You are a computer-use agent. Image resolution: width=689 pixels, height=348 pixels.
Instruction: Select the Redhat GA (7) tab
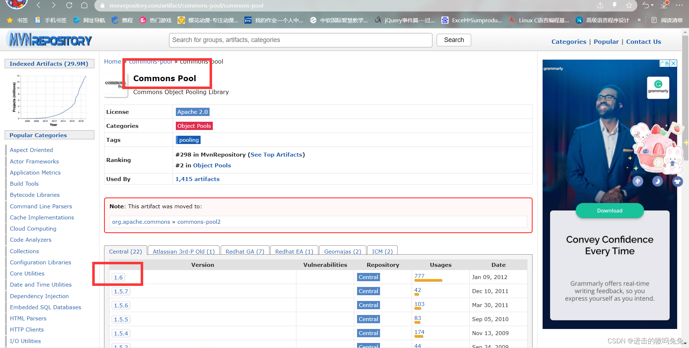pos(245,251)
